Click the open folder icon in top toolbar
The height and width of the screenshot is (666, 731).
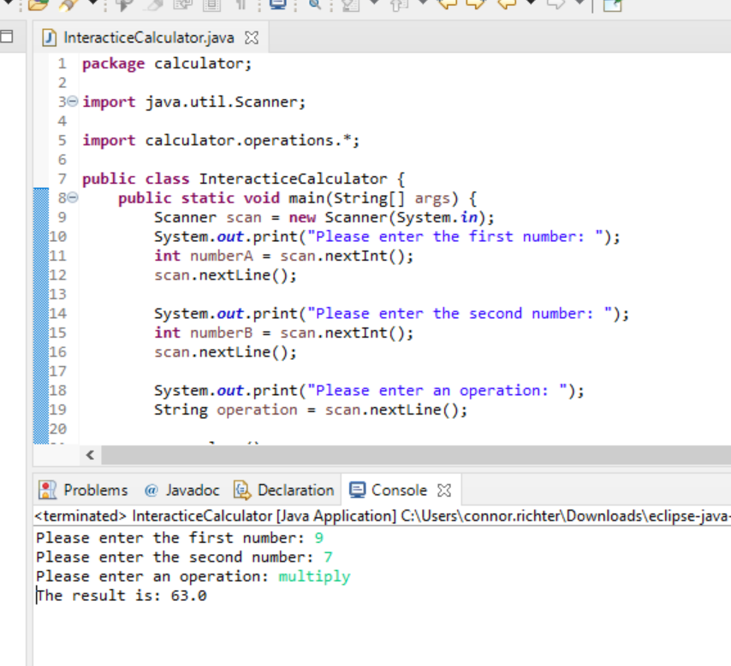tap(39, 4)
